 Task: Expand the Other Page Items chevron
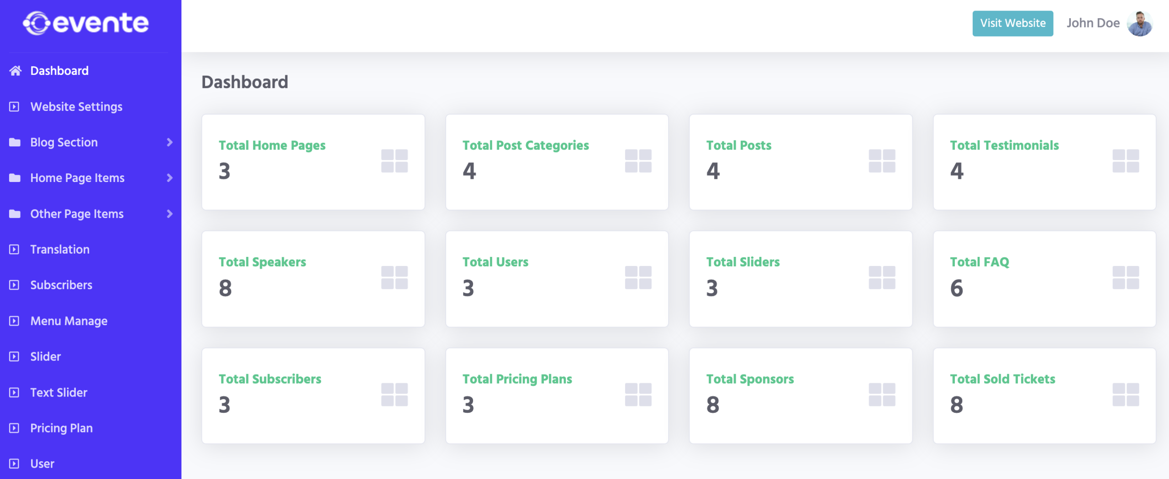click(x=169, y=213)
